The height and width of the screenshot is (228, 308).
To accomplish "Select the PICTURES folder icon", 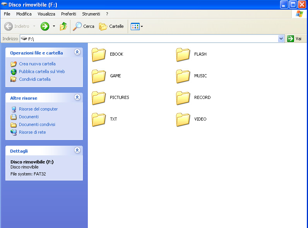I will pyautogui.click(x=99, y=98).
